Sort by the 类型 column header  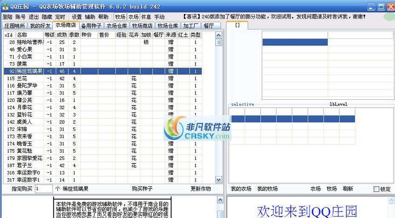(x=195, y=35)
